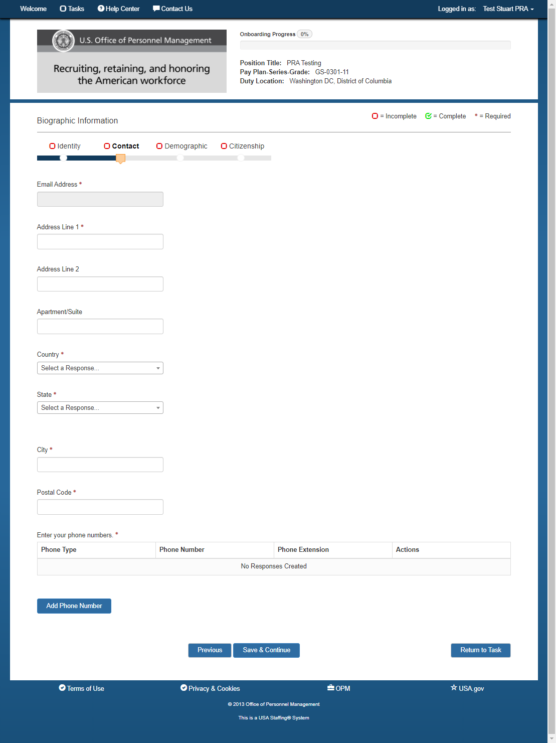Click the orange step progress marker
The height and width of the screenshot is (743, 556).
(x=120, y=159)
